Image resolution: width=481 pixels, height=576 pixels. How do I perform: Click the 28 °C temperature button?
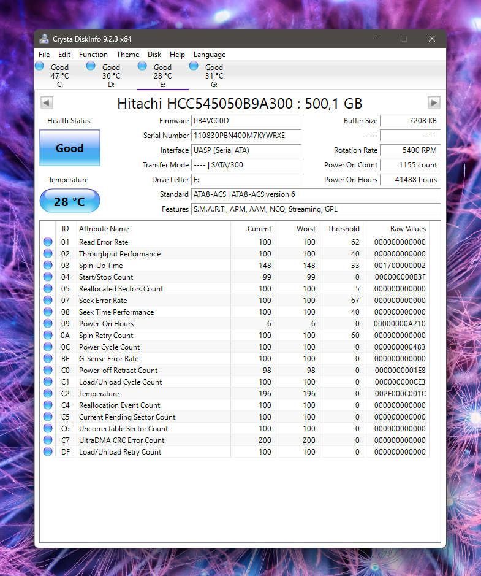(70, 201)
